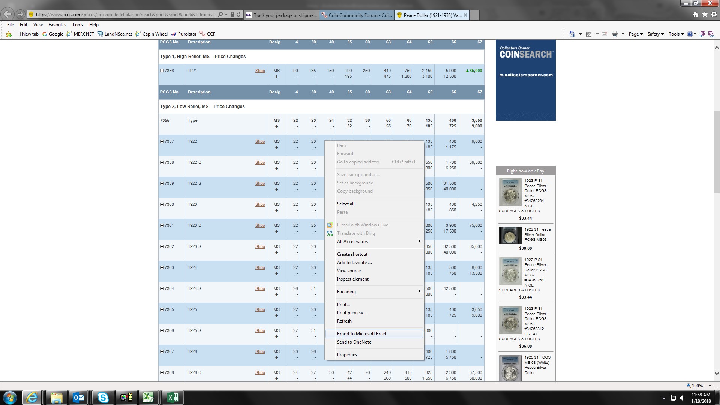Open the zoom level dropdown arrow
This screenshot has width=720, height=405.
coord(710,385)
